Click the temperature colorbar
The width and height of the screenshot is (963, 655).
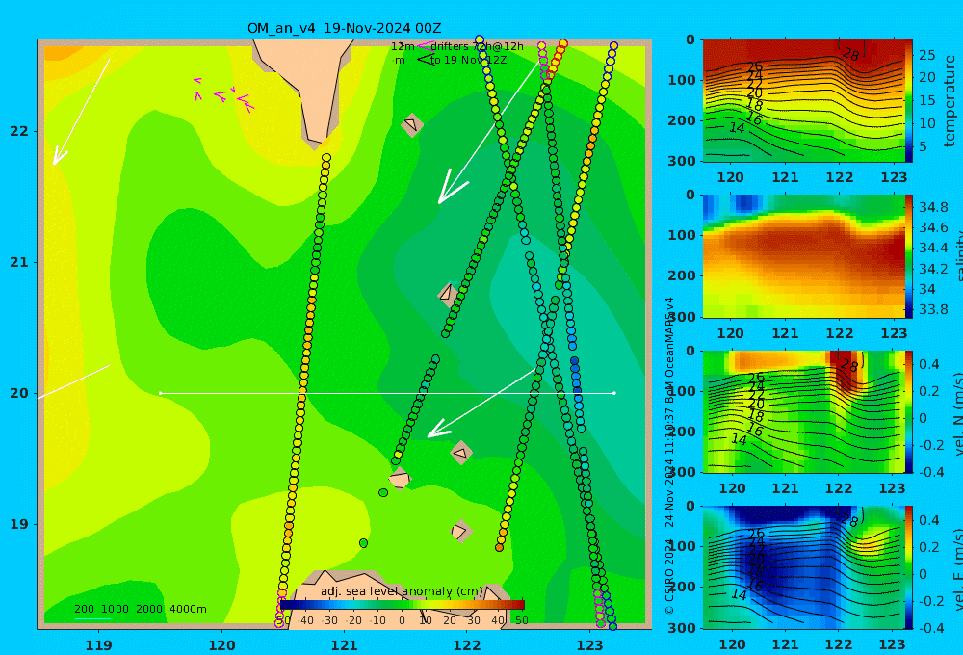[x=909, y=100]
